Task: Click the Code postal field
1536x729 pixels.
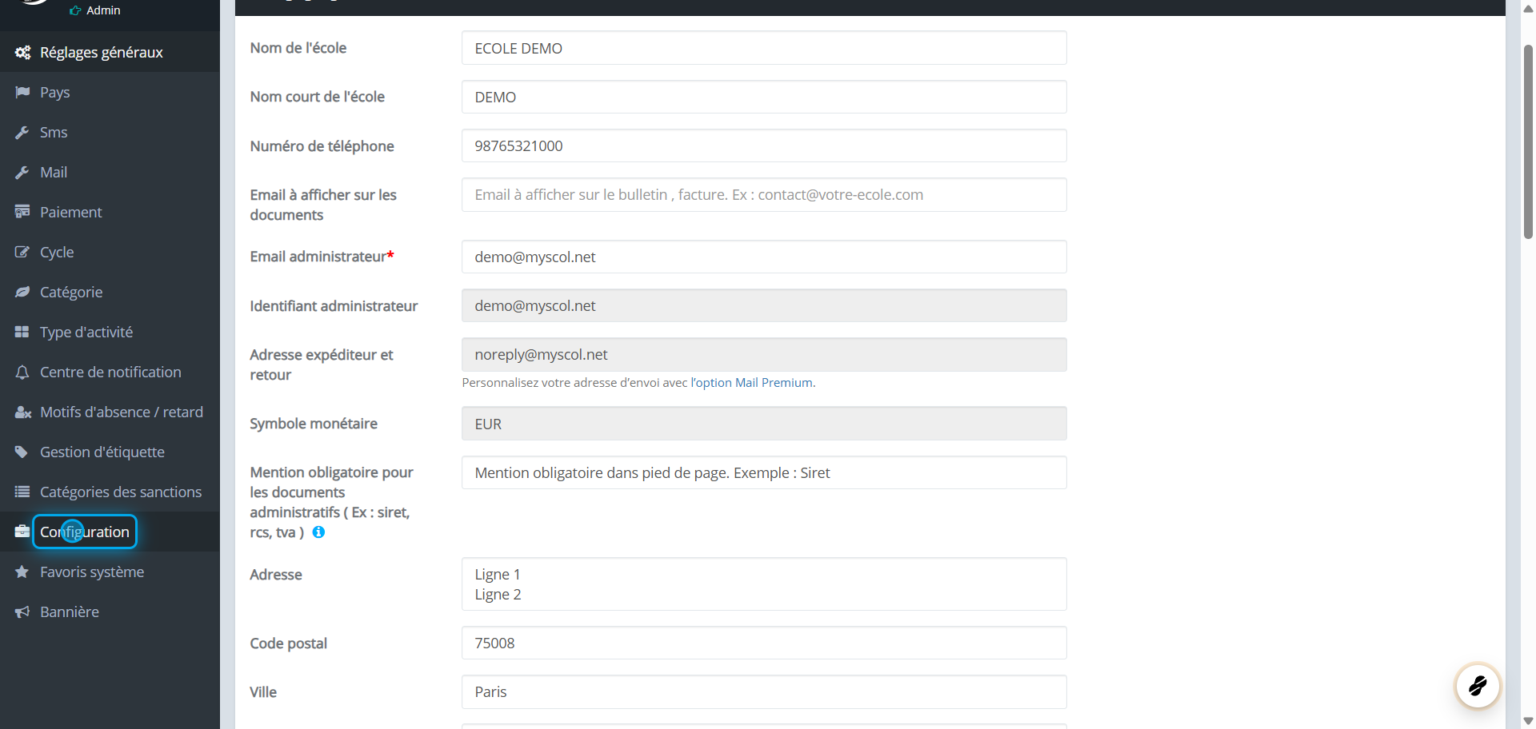Action: (764, 643)
